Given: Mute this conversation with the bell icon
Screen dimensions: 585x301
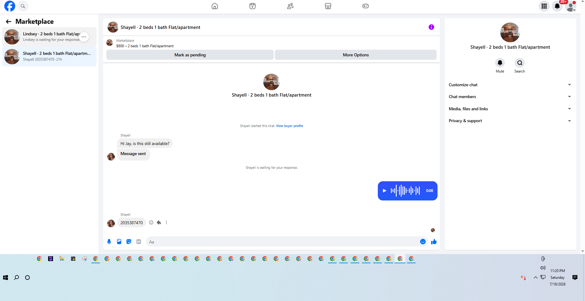Looking at the screenshot, I should click(500, 63).
